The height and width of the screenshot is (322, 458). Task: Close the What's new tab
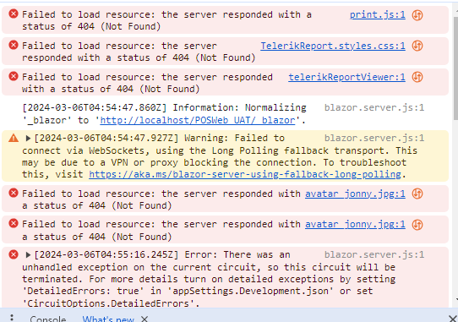pos(144,319)
